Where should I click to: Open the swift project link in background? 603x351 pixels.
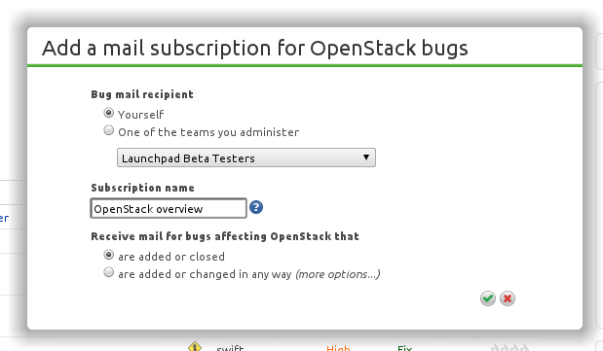click(230, 348)
